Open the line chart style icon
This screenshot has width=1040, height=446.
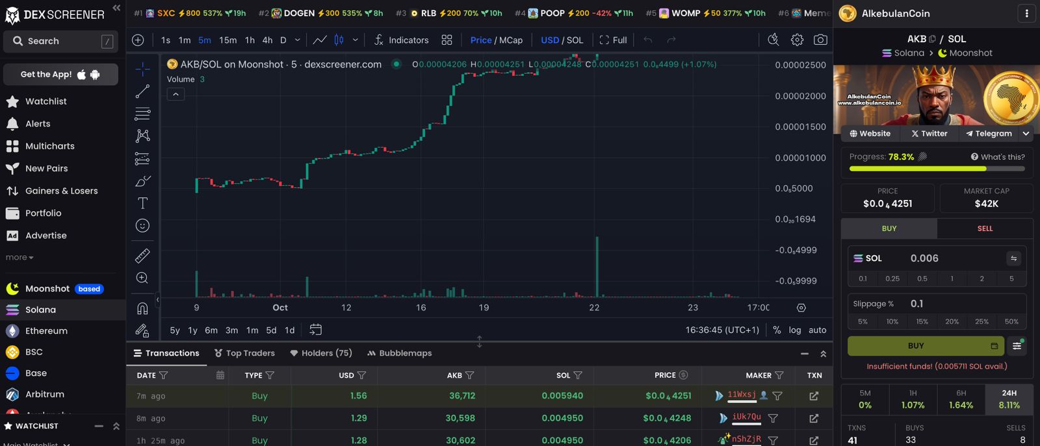[x=320, y=40]
